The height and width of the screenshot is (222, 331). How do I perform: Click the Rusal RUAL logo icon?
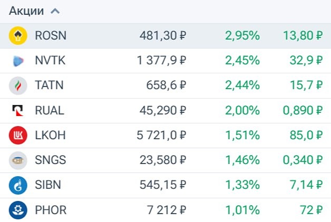(x=18, y=111)
